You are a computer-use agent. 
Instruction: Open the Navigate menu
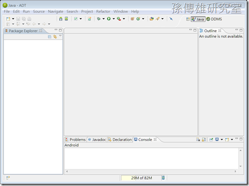point(55,11)
